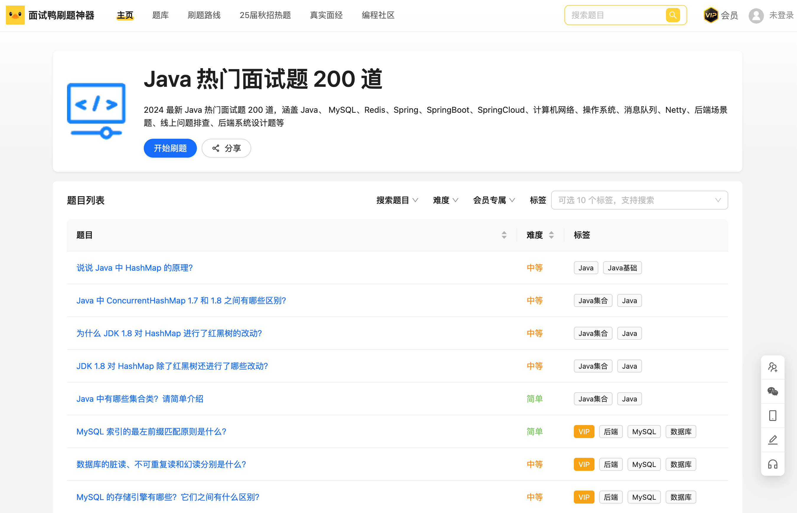This screenshot has height=513, width=797.
Task: Expand the 搜索题目 filter dropdown
Action: coord(397,200)
